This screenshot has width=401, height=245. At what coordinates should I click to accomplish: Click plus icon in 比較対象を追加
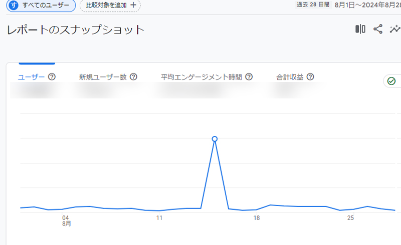(x=133, y=5)
